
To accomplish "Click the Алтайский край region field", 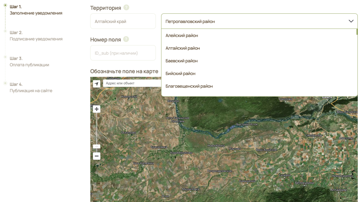I will 123,21.
